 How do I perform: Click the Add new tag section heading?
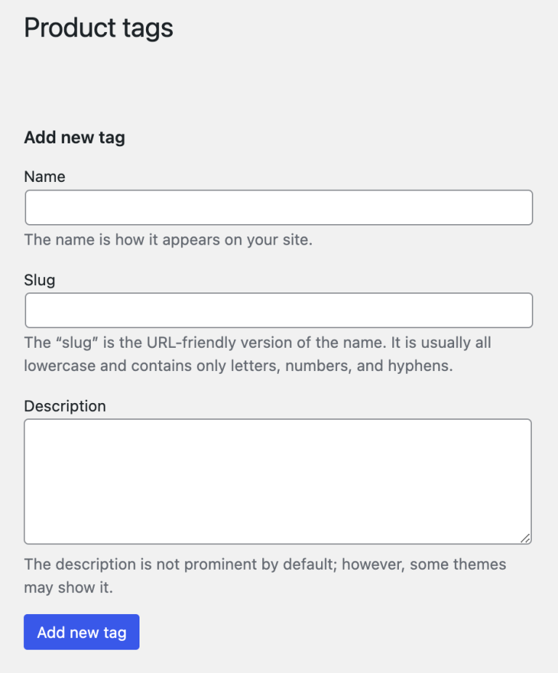click(74, 137)
